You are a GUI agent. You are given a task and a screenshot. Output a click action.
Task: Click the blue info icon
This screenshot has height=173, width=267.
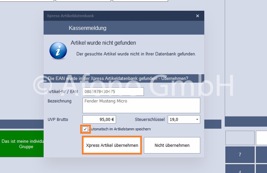58,51
